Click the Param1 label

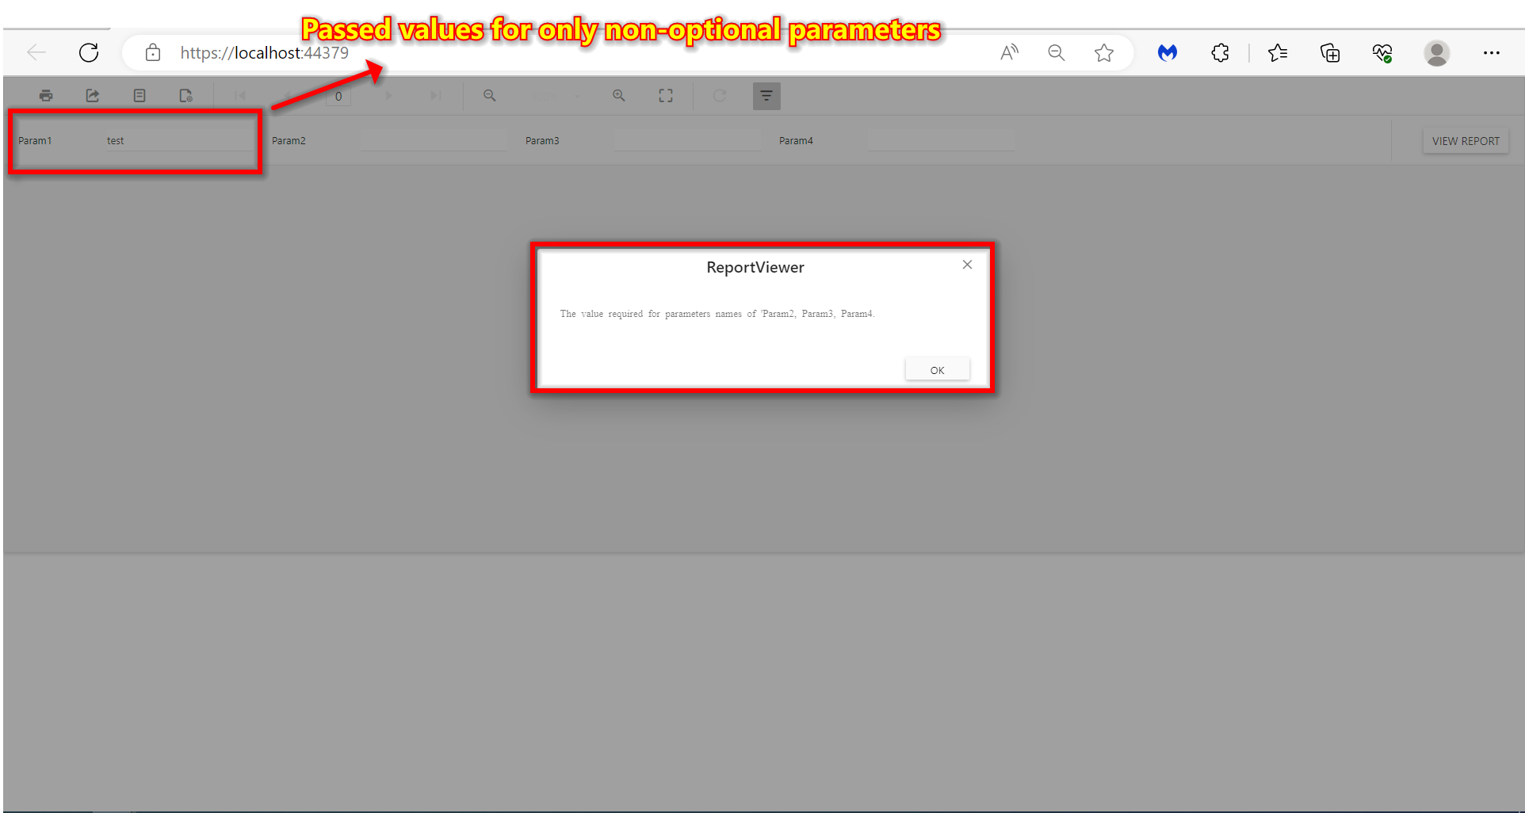click(35, 141)
